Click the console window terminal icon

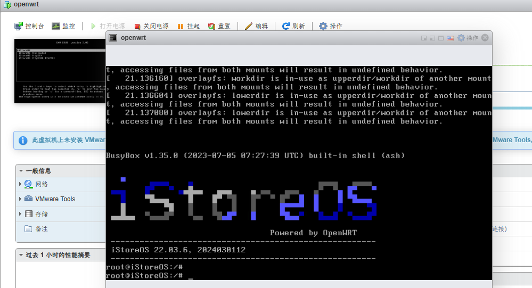113,38
